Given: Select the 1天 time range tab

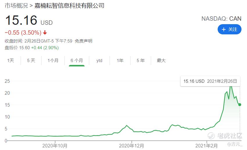Looking at the screenshot, I should point(10,61).
